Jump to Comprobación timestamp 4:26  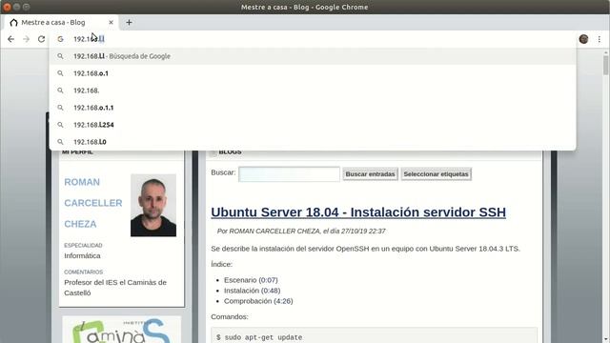click(x=283, y=301)
